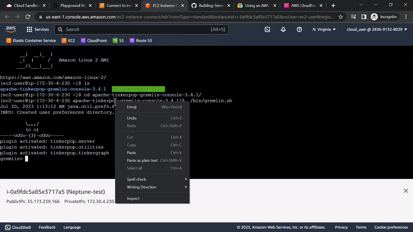
Task: Open Cookie preferences in the footer
Action: coord(391,227)
